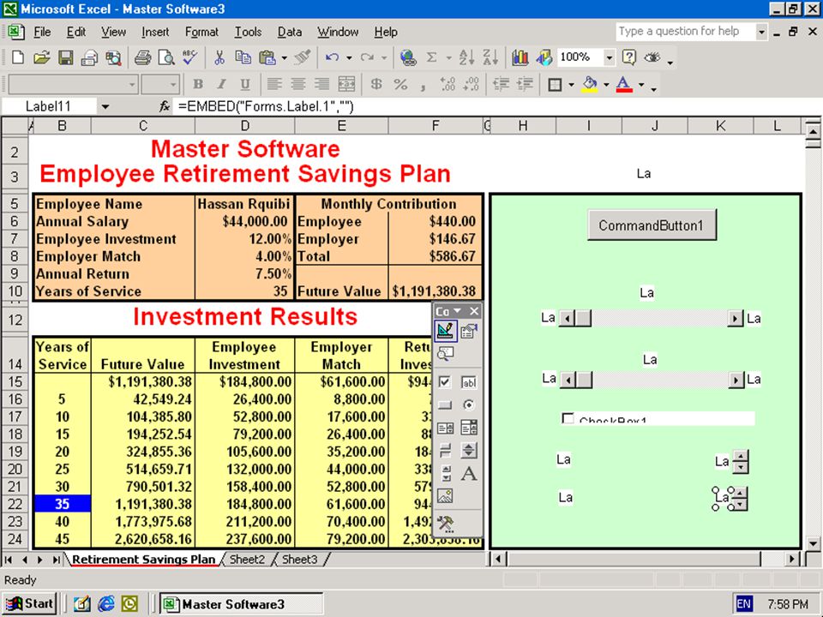Undo the last action
This screenshot has height=617, width=823.
click(332, 57)
